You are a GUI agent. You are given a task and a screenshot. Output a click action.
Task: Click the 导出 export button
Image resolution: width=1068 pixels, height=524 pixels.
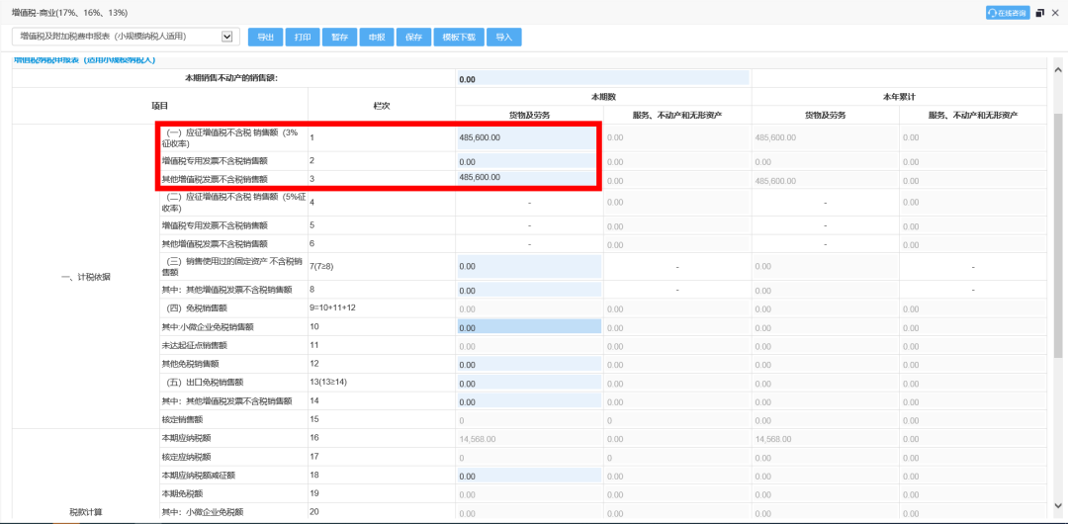(265, 37)
